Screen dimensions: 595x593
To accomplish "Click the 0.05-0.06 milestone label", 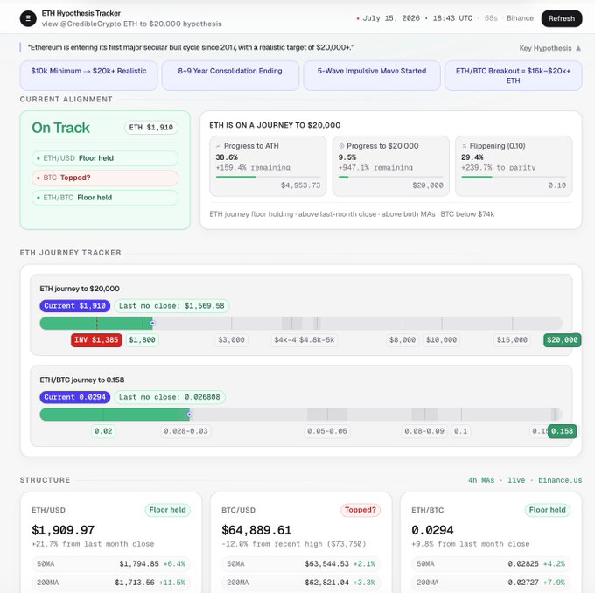I will click(x=327, y=431).
